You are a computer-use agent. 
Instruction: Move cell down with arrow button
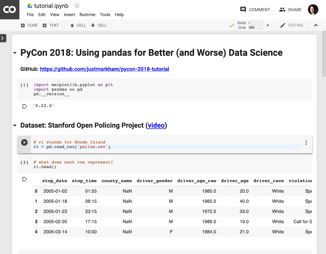click(99, 25)
